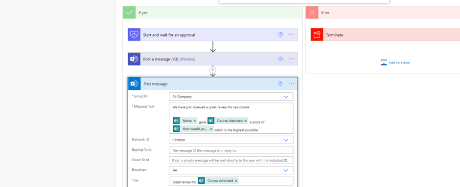Image resolution: width=460 pixels, height=187 pixels.
Task: Open help for the Post message action
Action: click(280, 83)
